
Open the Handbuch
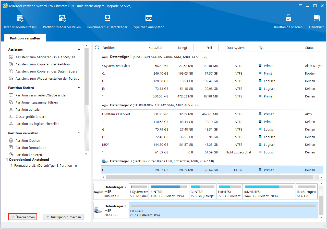(x=317, y=22)
